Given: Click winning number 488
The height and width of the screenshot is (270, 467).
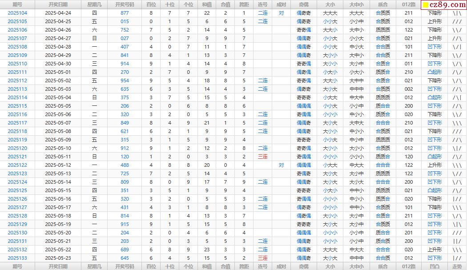Looking at the screenshot, I should 125,165.
